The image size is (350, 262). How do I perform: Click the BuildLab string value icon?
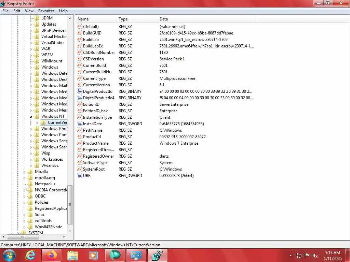click(x=79, y=39)
